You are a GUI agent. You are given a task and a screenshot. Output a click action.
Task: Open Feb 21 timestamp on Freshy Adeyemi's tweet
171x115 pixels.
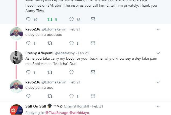(83, 53)
